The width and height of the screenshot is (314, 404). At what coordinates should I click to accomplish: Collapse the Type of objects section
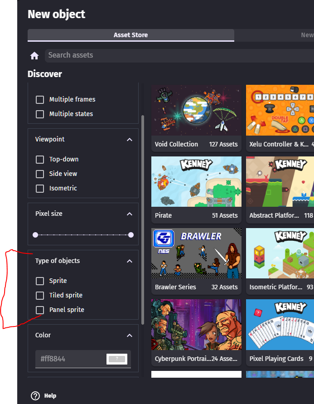(130, 261)
